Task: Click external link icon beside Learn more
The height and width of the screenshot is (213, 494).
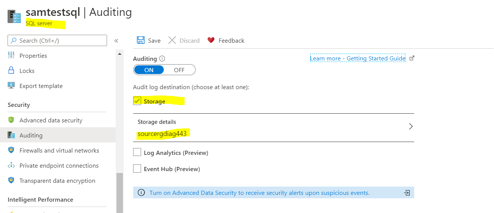Action: [412, 58]
